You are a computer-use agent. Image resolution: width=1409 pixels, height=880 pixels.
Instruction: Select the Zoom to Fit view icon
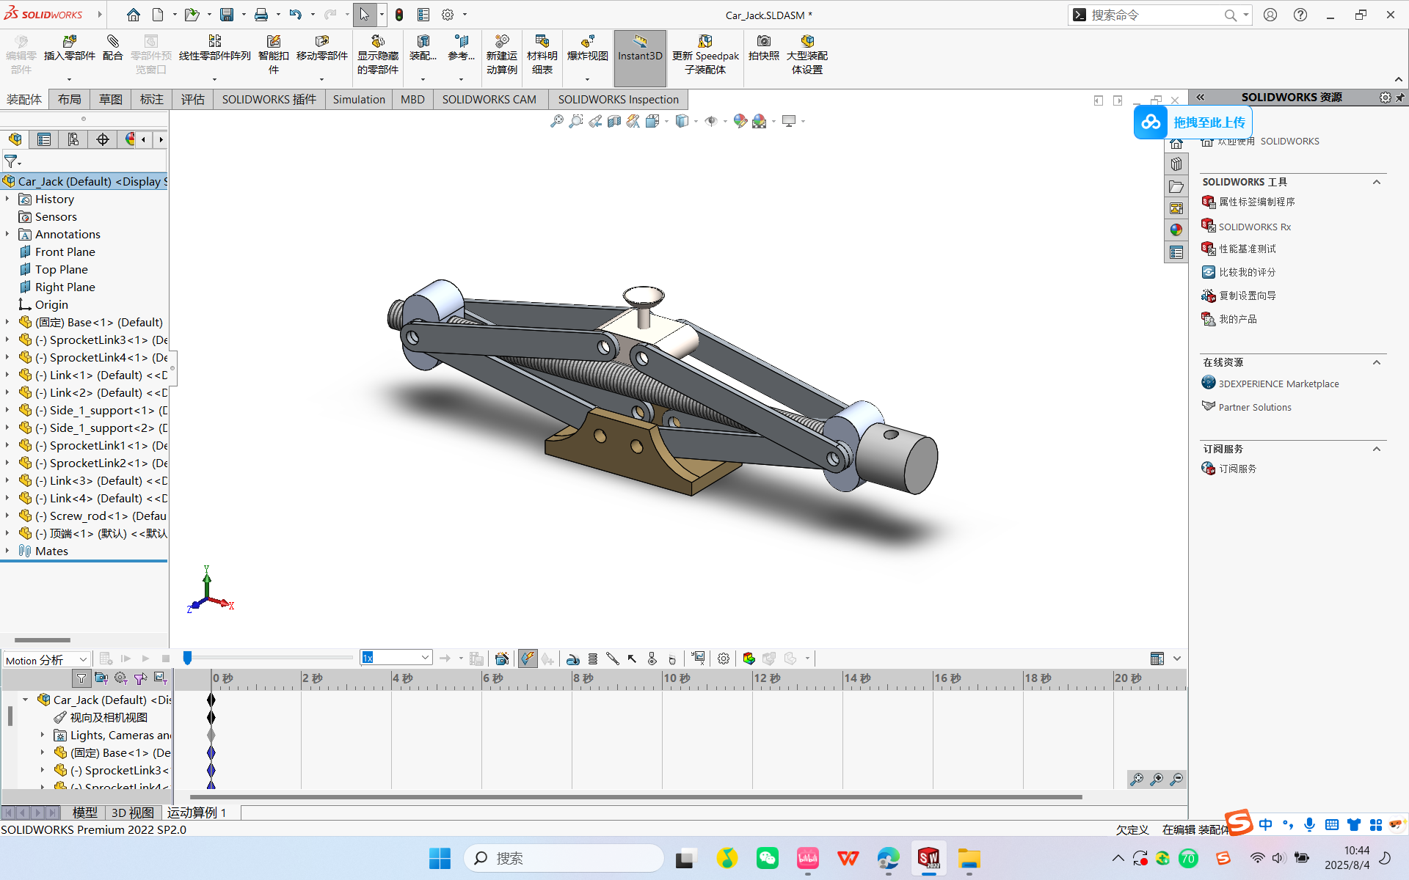pos(556,120)
